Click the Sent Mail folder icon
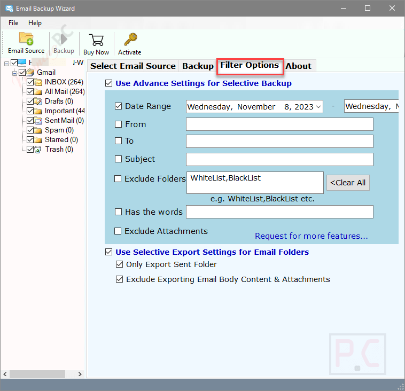The width and height of the screenshot is (405, 391). point(38,121)
